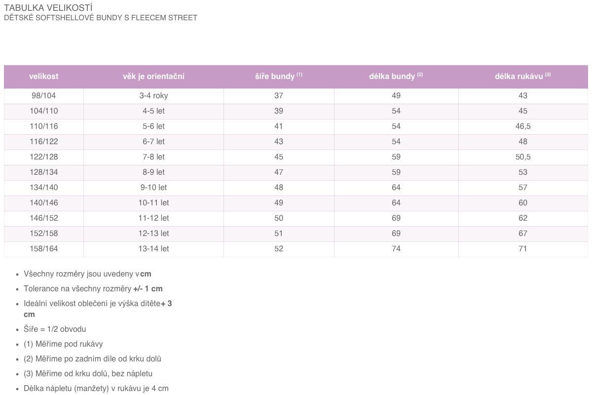The width and height of the screenshot is (592, 395).
Task: Click the '5-6 let' age cell
Action: (154, 126)
